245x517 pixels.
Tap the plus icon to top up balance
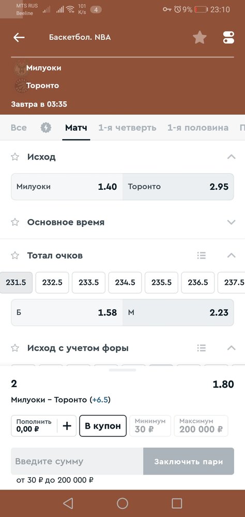[x=67, y=426]
